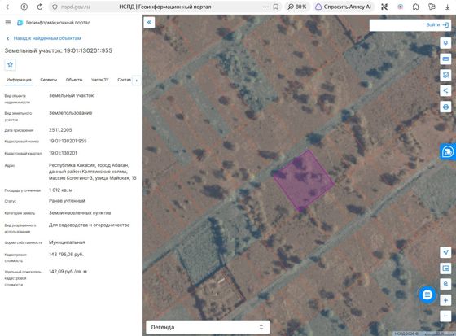Click the highlighted purple land parcel
Viewport: 456px width, 336px height.
304,181
